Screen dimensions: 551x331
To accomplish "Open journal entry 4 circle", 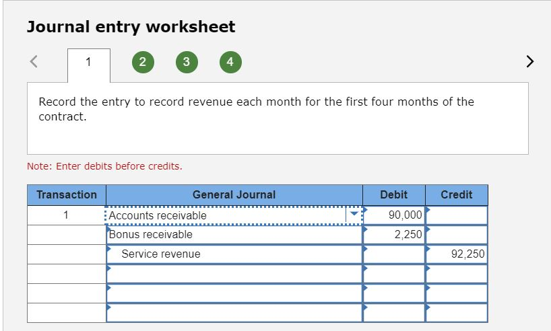I will [x=230, y=62].
